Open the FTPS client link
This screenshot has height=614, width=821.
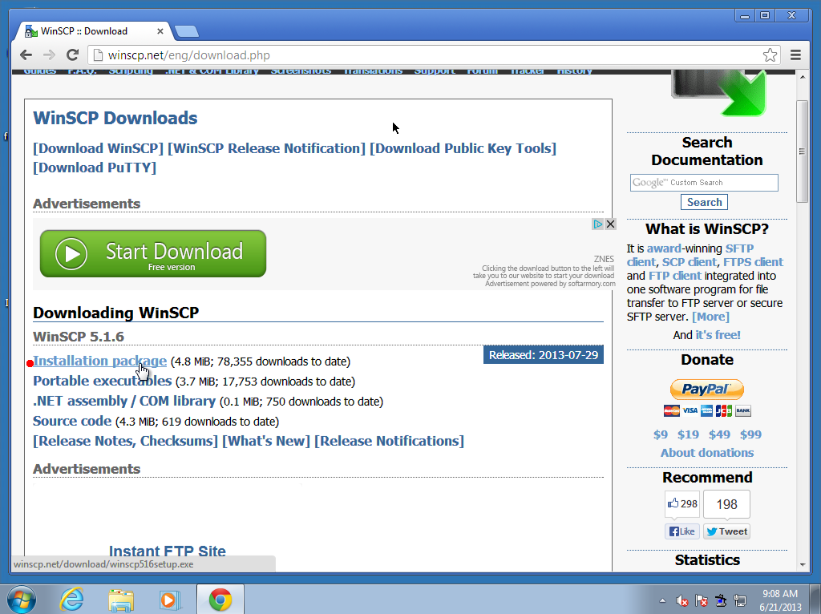(x=753, y=262)
